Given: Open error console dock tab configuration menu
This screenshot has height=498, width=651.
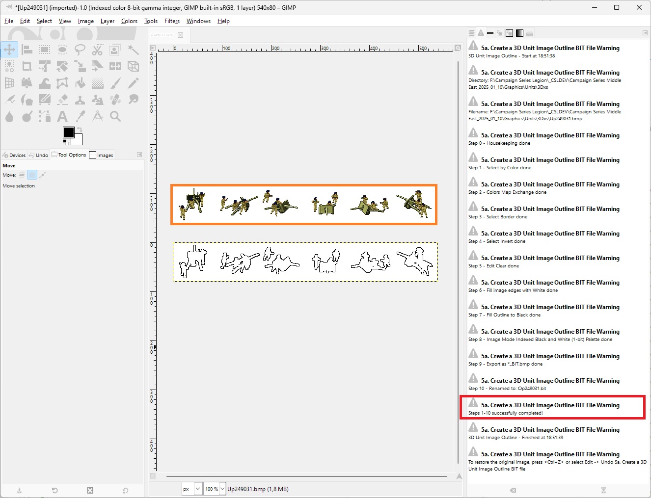Looking at the screenshot, I should click(645, 33).
